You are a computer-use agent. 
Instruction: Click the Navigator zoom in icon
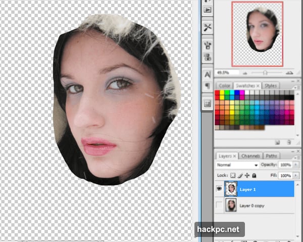coord(289,73)
